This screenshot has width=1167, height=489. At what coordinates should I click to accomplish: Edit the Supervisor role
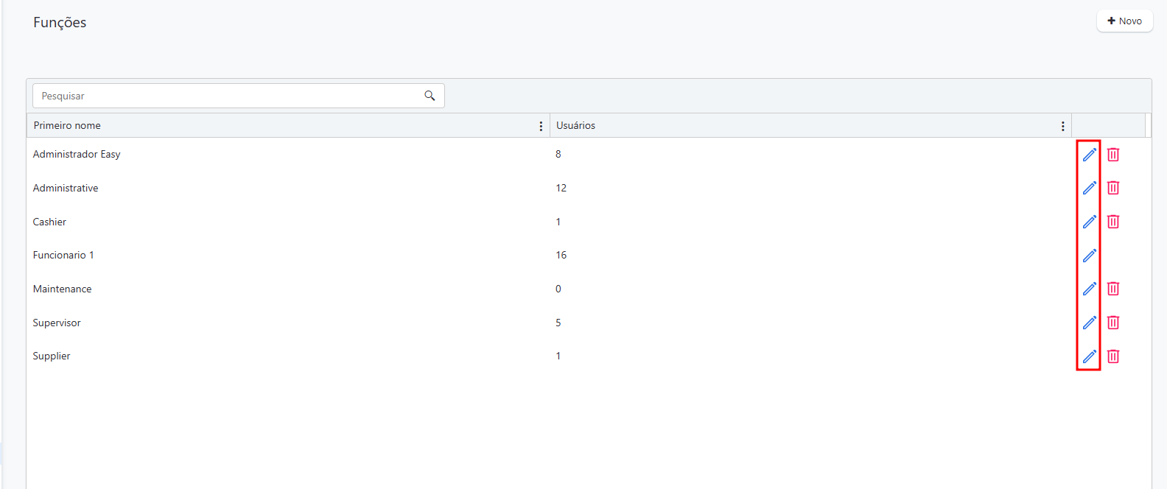coord(1089,323)
